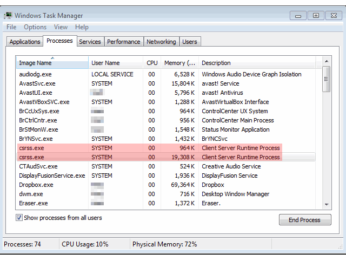
Task: Click the 15,804 K memory value
Action: coord(183,83)
